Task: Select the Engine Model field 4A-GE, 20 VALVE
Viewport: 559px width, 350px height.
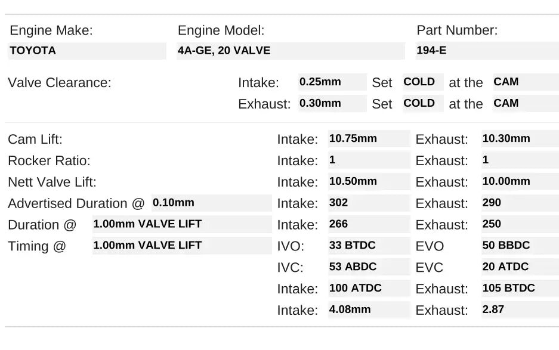Action: (291, 51)
